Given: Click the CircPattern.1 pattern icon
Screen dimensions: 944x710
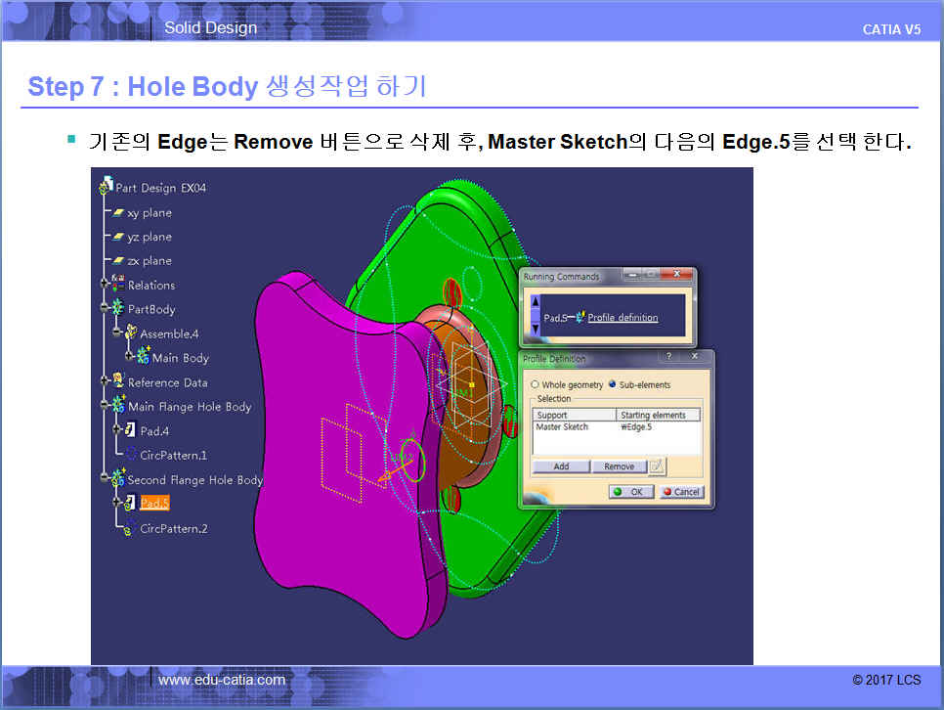Looking at the screenshot, I should [129, 455].
